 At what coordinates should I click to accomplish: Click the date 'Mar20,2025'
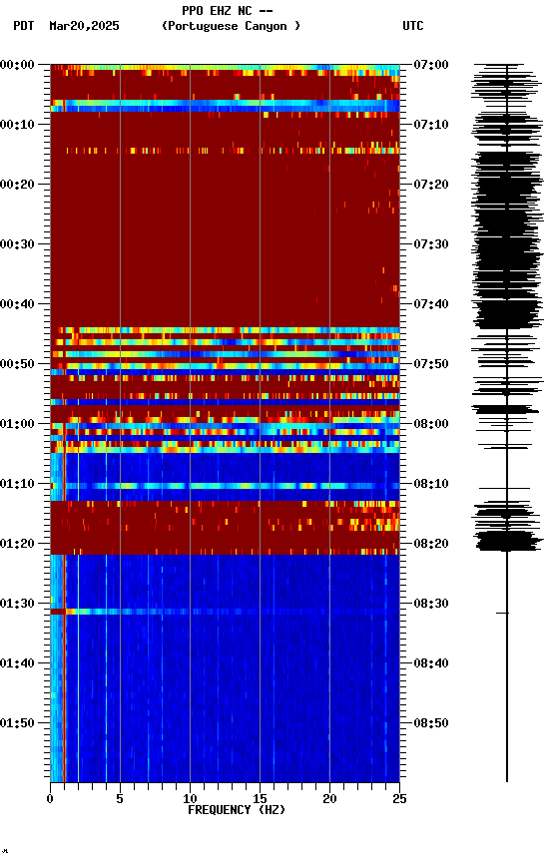point(84,26)
